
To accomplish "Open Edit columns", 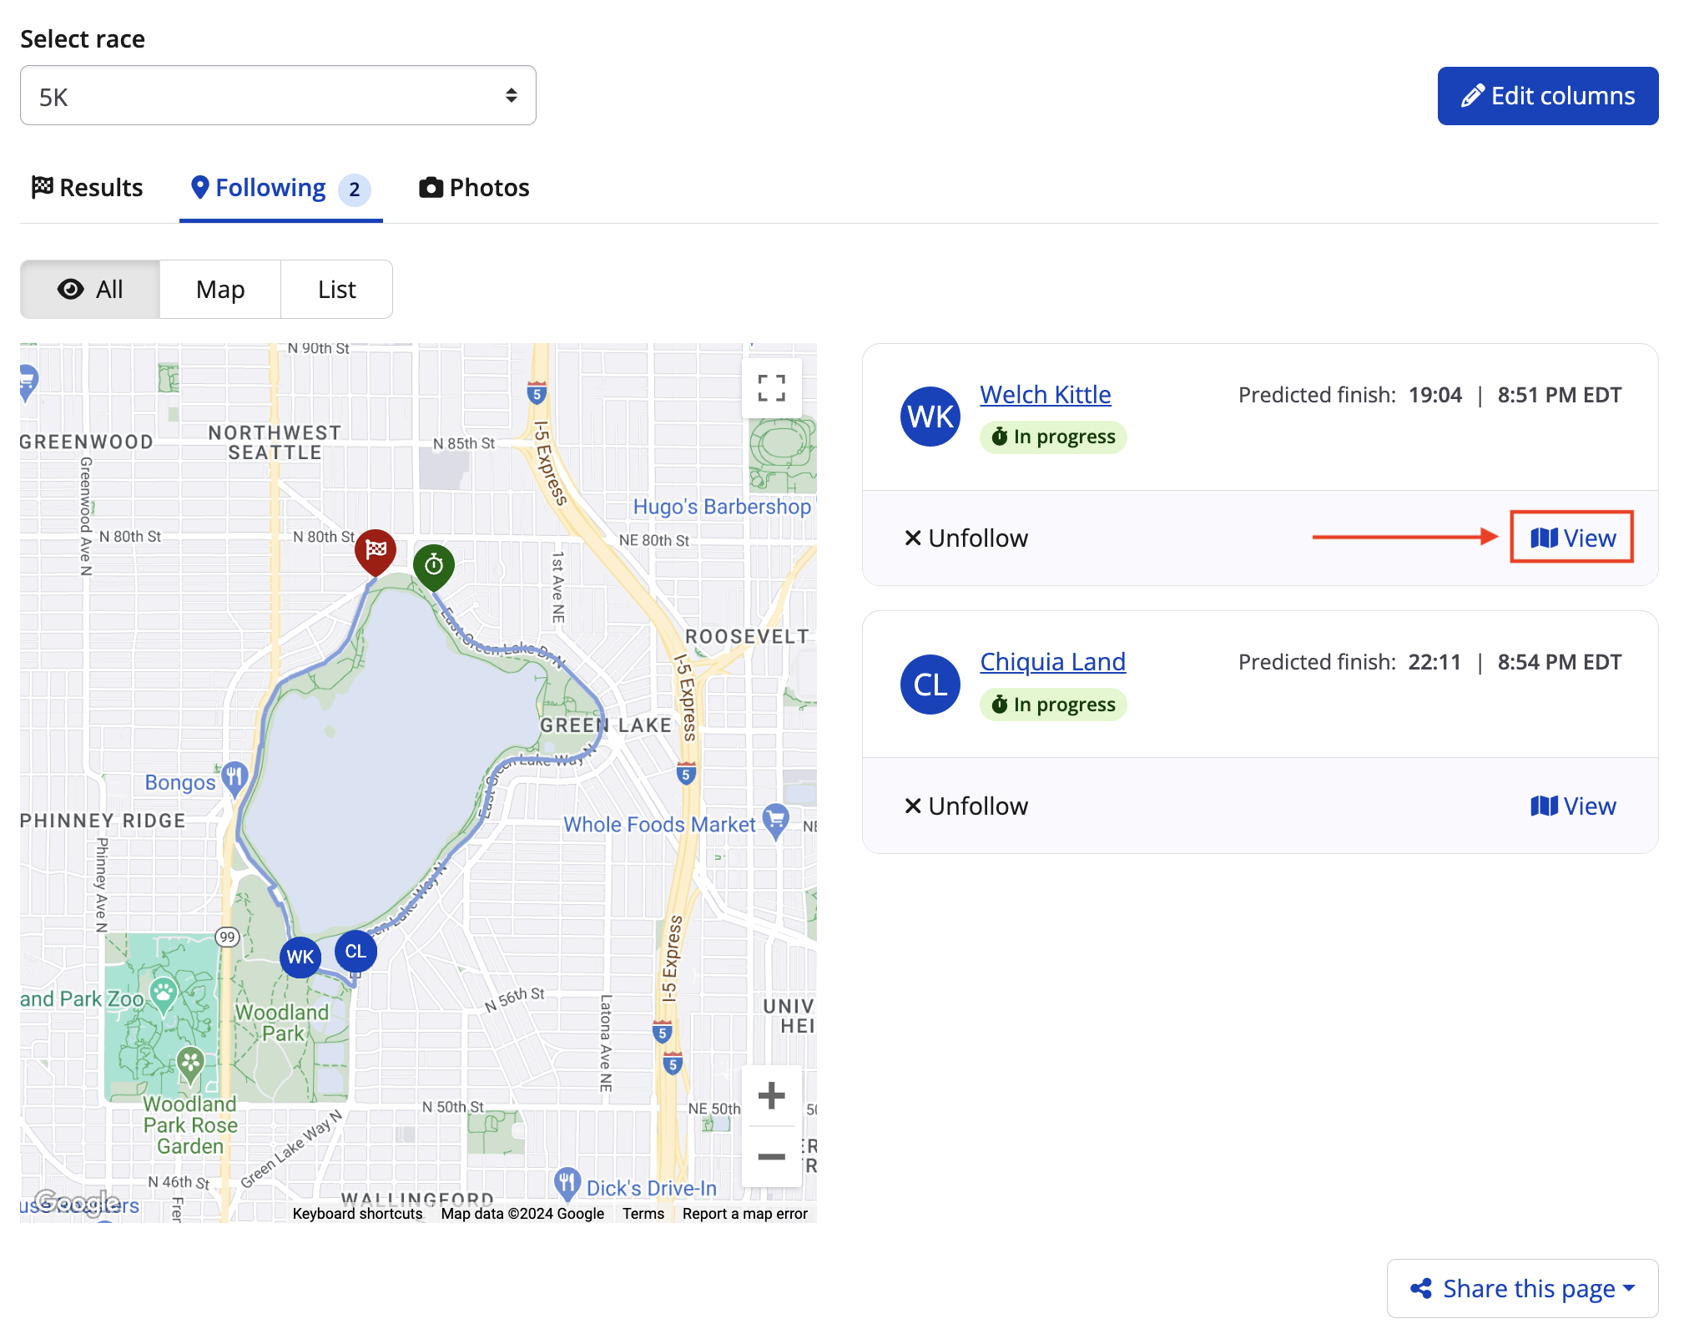I will coord(1547,96).
